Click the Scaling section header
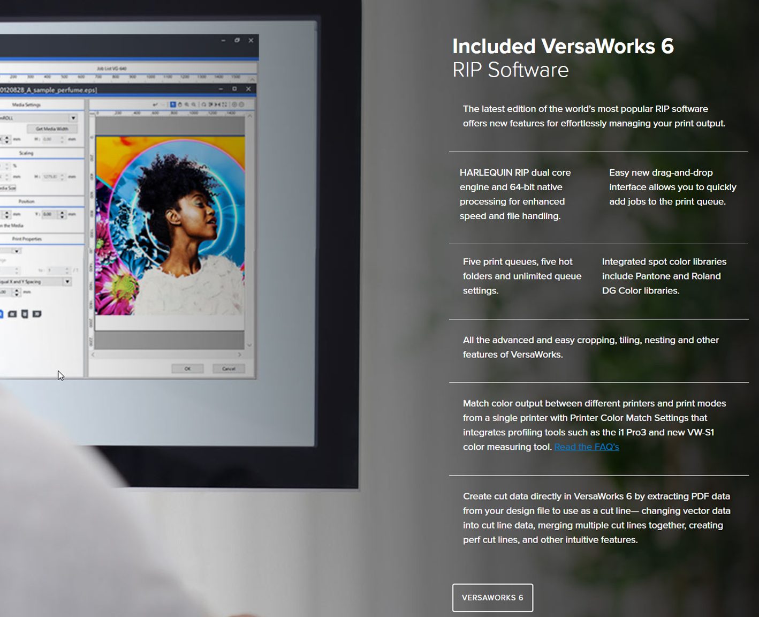This screenshot has height=617, width=759. point(26,153)
